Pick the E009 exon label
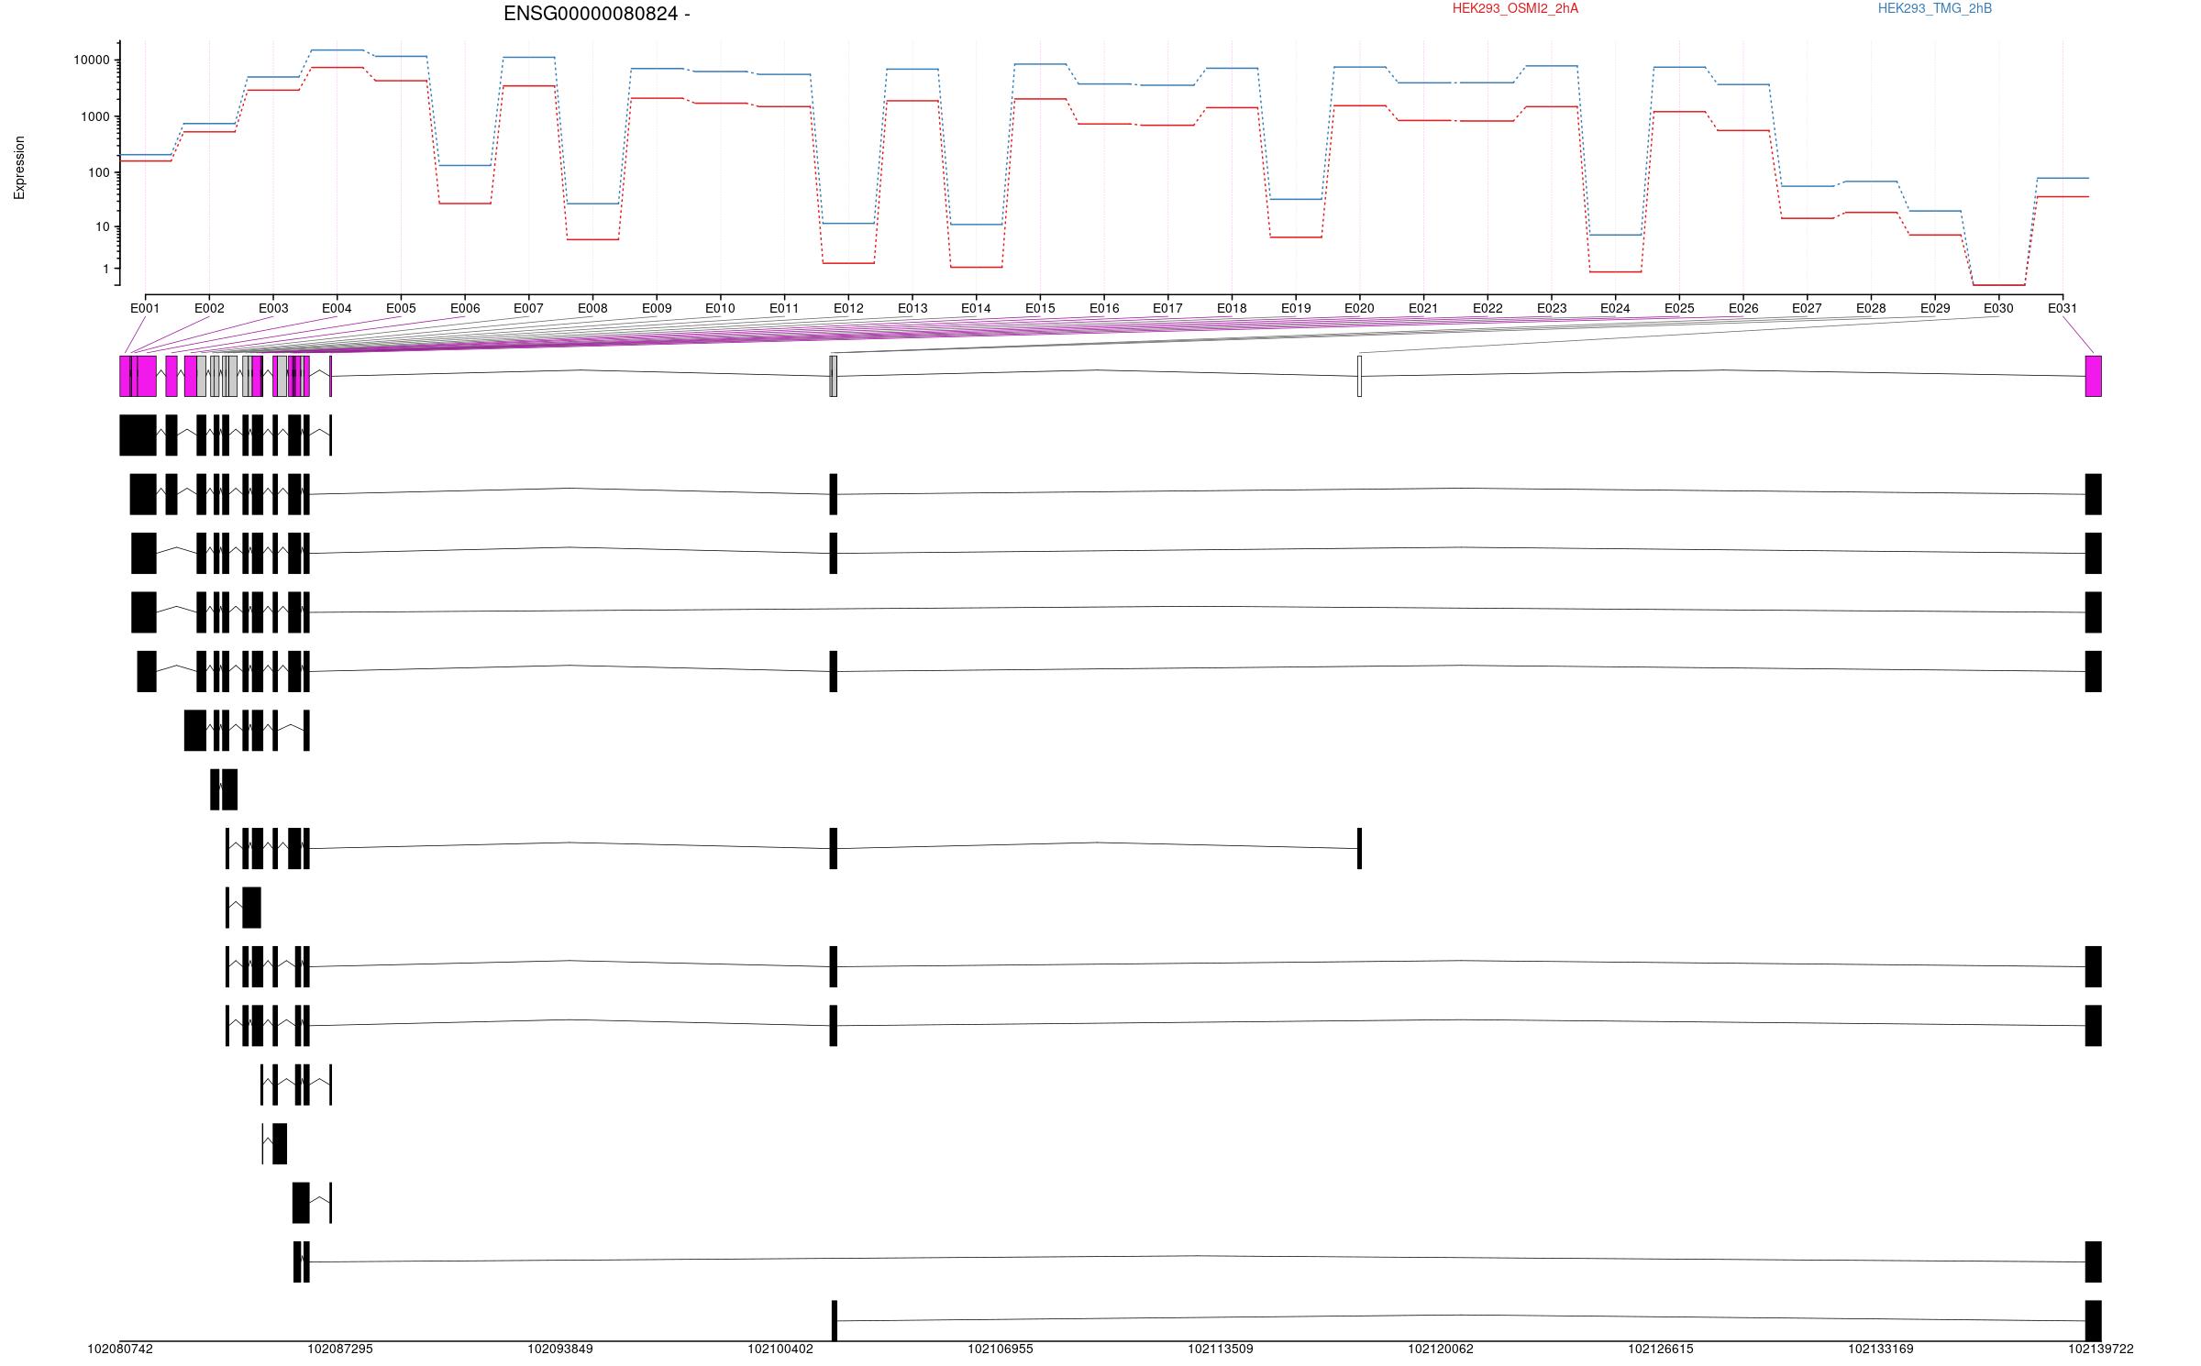2201x1366 pixels. (x=657, y=309)
